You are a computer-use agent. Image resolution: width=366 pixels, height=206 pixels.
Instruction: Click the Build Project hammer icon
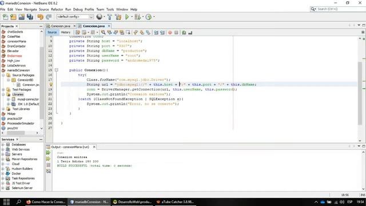[110, 17]
